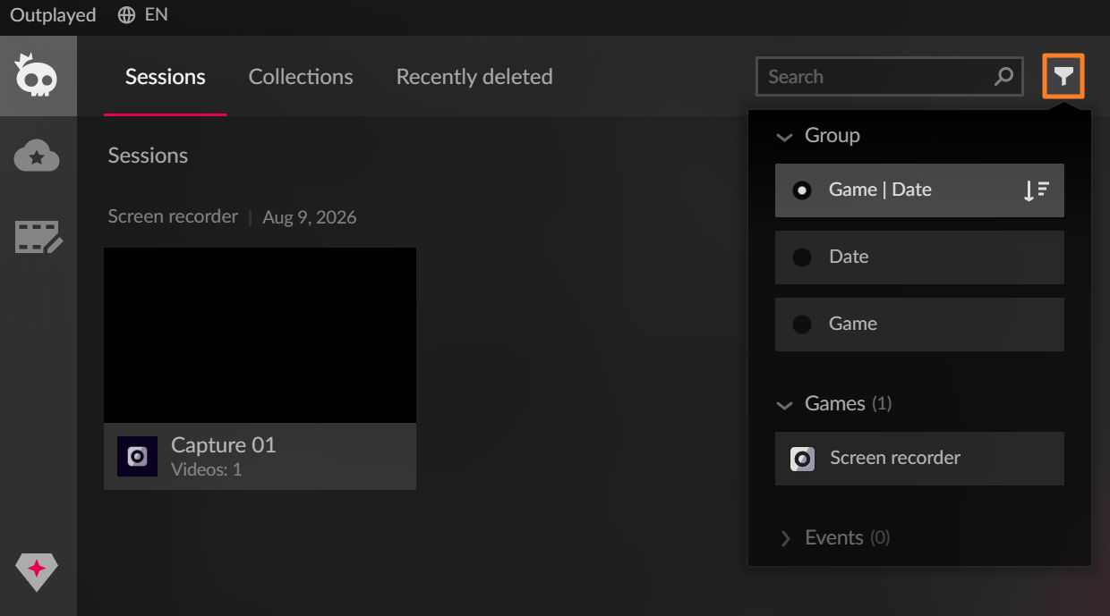This screenshot has height=616, width=1110.
Task: Switch to the Collections tab
Action: (x=301, y=77)
